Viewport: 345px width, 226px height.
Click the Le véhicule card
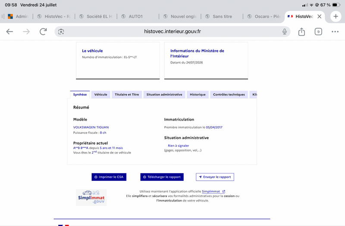pos(118,60)
